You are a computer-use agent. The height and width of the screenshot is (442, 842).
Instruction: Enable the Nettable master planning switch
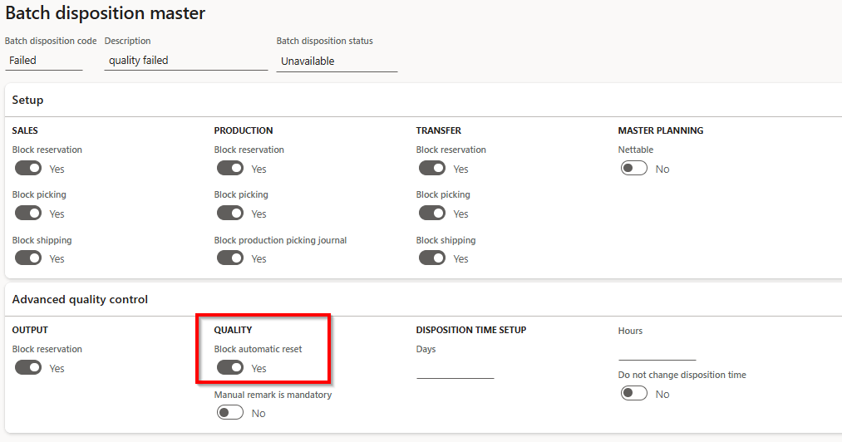click(x=634, y=169)
